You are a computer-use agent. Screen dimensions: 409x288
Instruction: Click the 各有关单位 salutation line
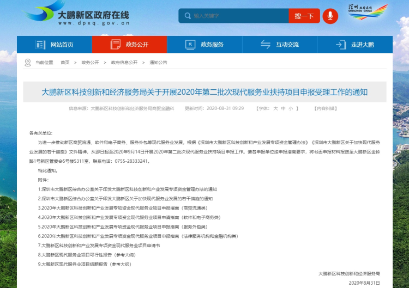click(41, 133)
